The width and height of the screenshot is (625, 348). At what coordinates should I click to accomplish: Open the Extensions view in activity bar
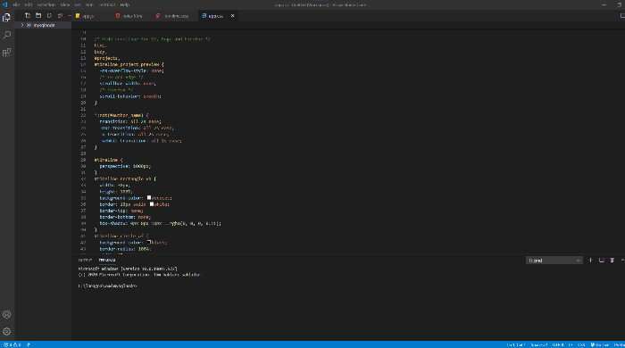(7, 53)
